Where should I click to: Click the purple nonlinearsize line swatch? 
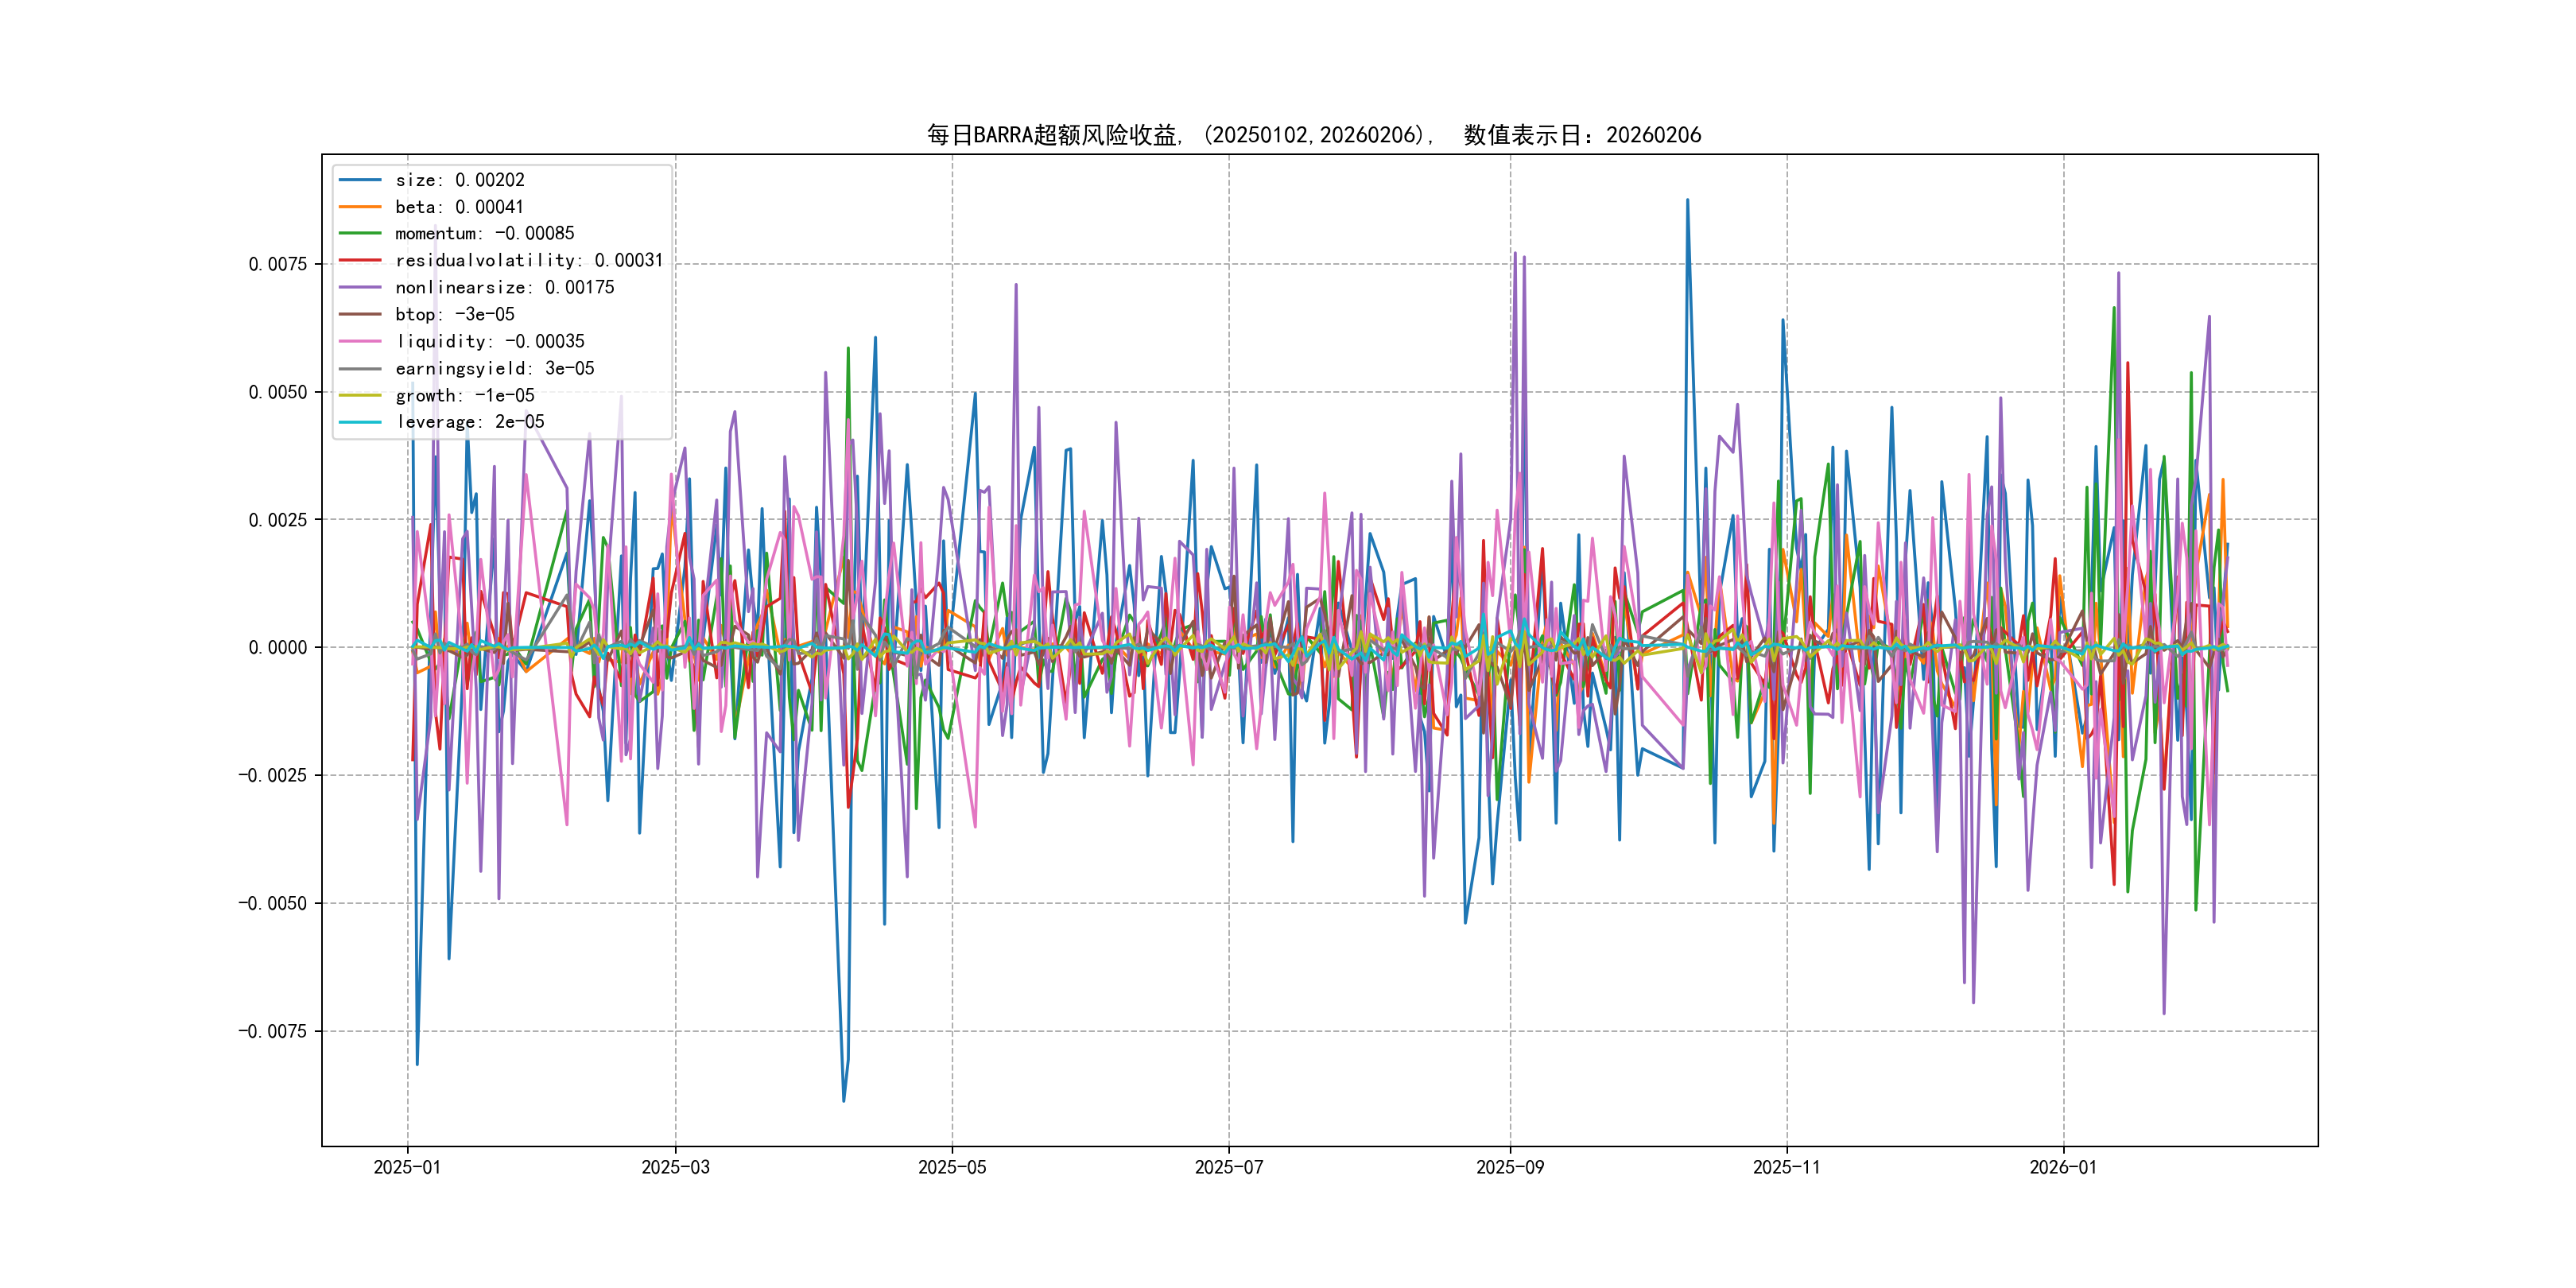(x=360, y=287)
